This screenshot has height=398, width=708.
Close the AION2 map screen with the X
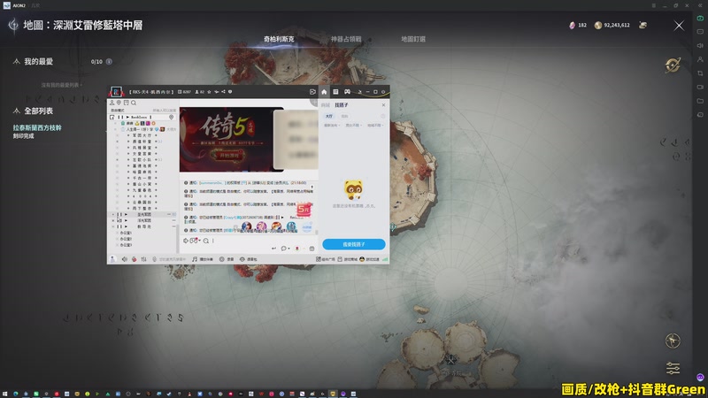(x=679, y=26)
